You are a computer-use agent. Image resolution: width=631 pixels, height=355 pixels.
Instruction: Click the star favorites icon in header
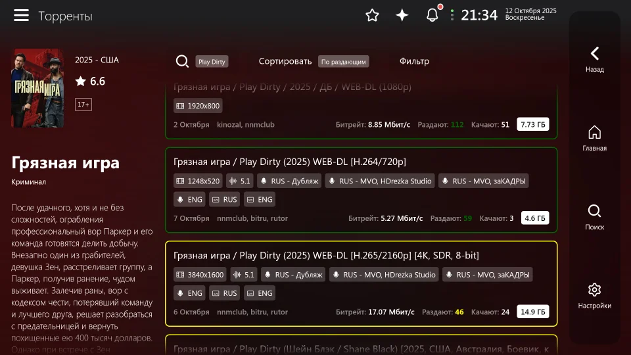click(372, 15)
